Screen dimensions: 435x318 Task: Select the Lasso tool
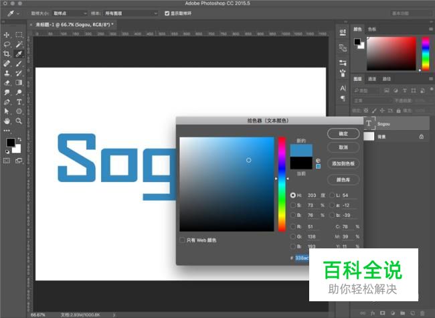pos(7,44)
